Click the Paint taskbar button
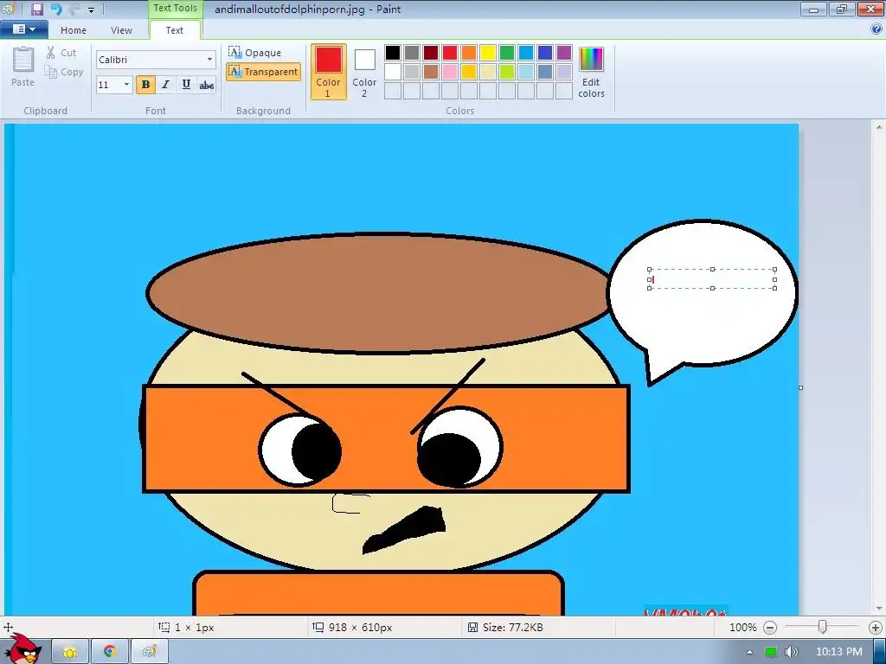 [149, 652]
